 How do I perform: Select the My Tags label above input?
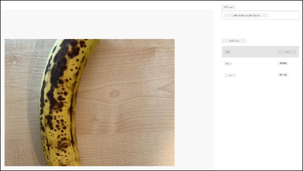point(228,7)
